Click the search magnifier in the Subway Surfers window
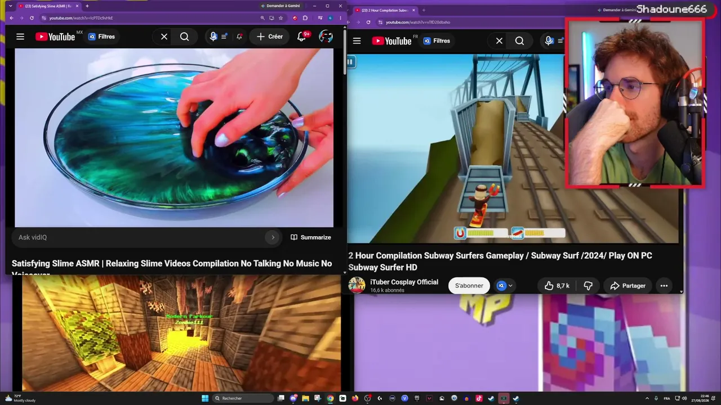The image size is (721, 405). point(519,41)
